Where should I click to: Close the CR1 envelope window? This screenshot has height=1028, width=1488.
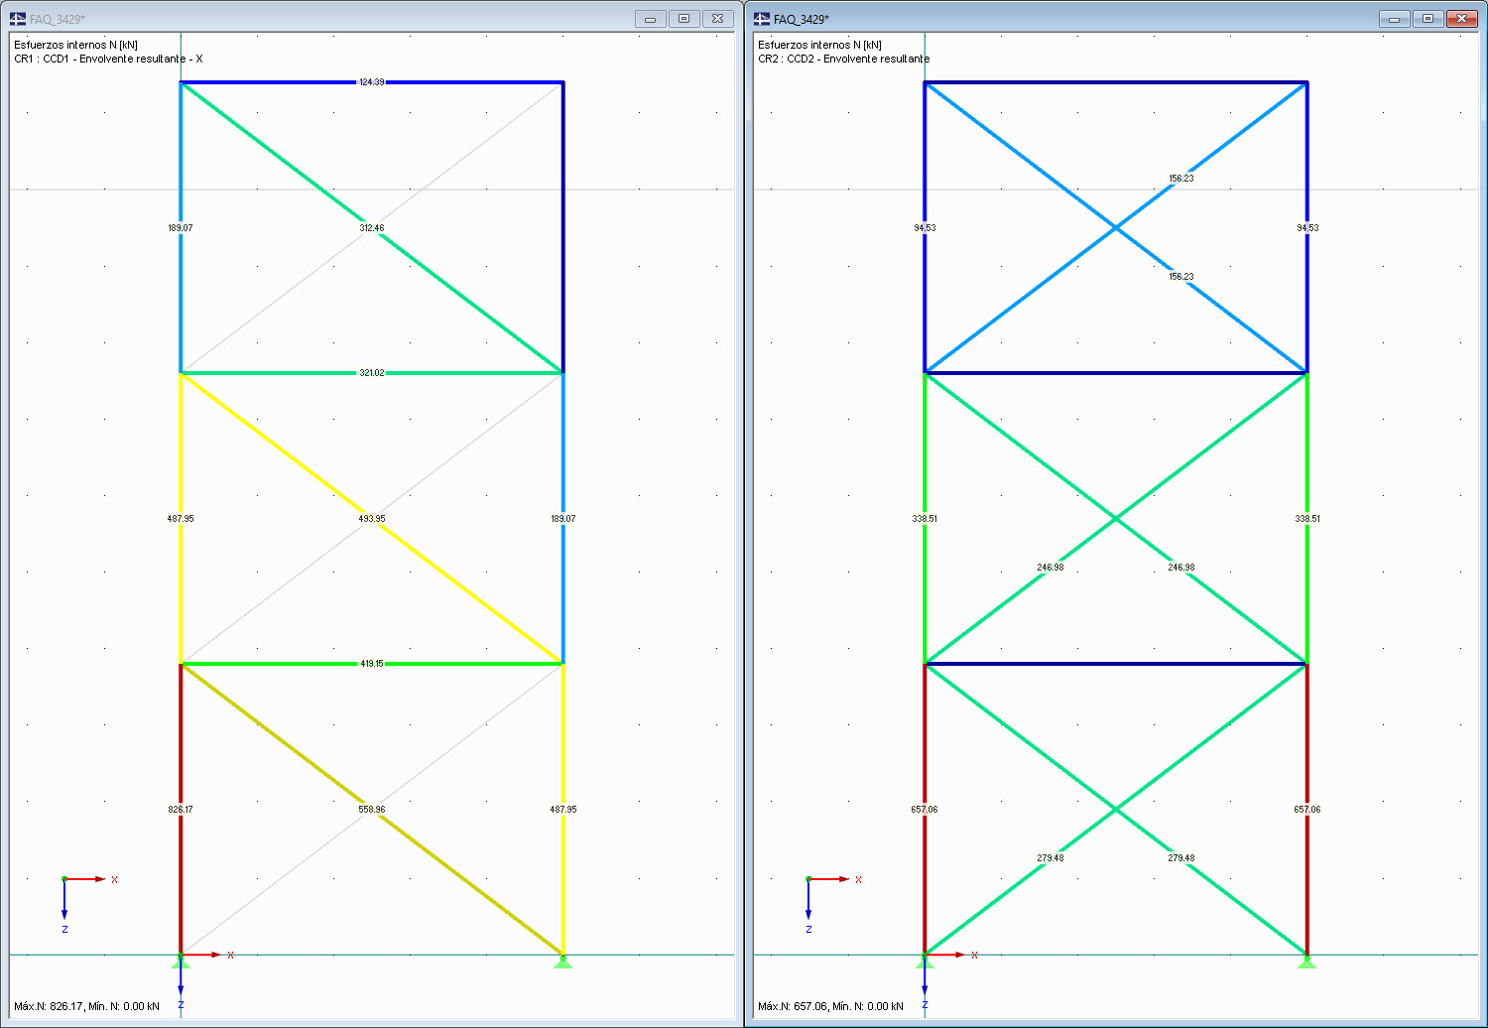click(x=718, y=19)
